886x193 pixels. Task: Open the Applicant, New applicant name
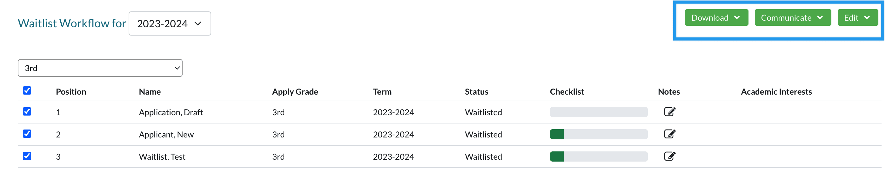pos(166,135)
